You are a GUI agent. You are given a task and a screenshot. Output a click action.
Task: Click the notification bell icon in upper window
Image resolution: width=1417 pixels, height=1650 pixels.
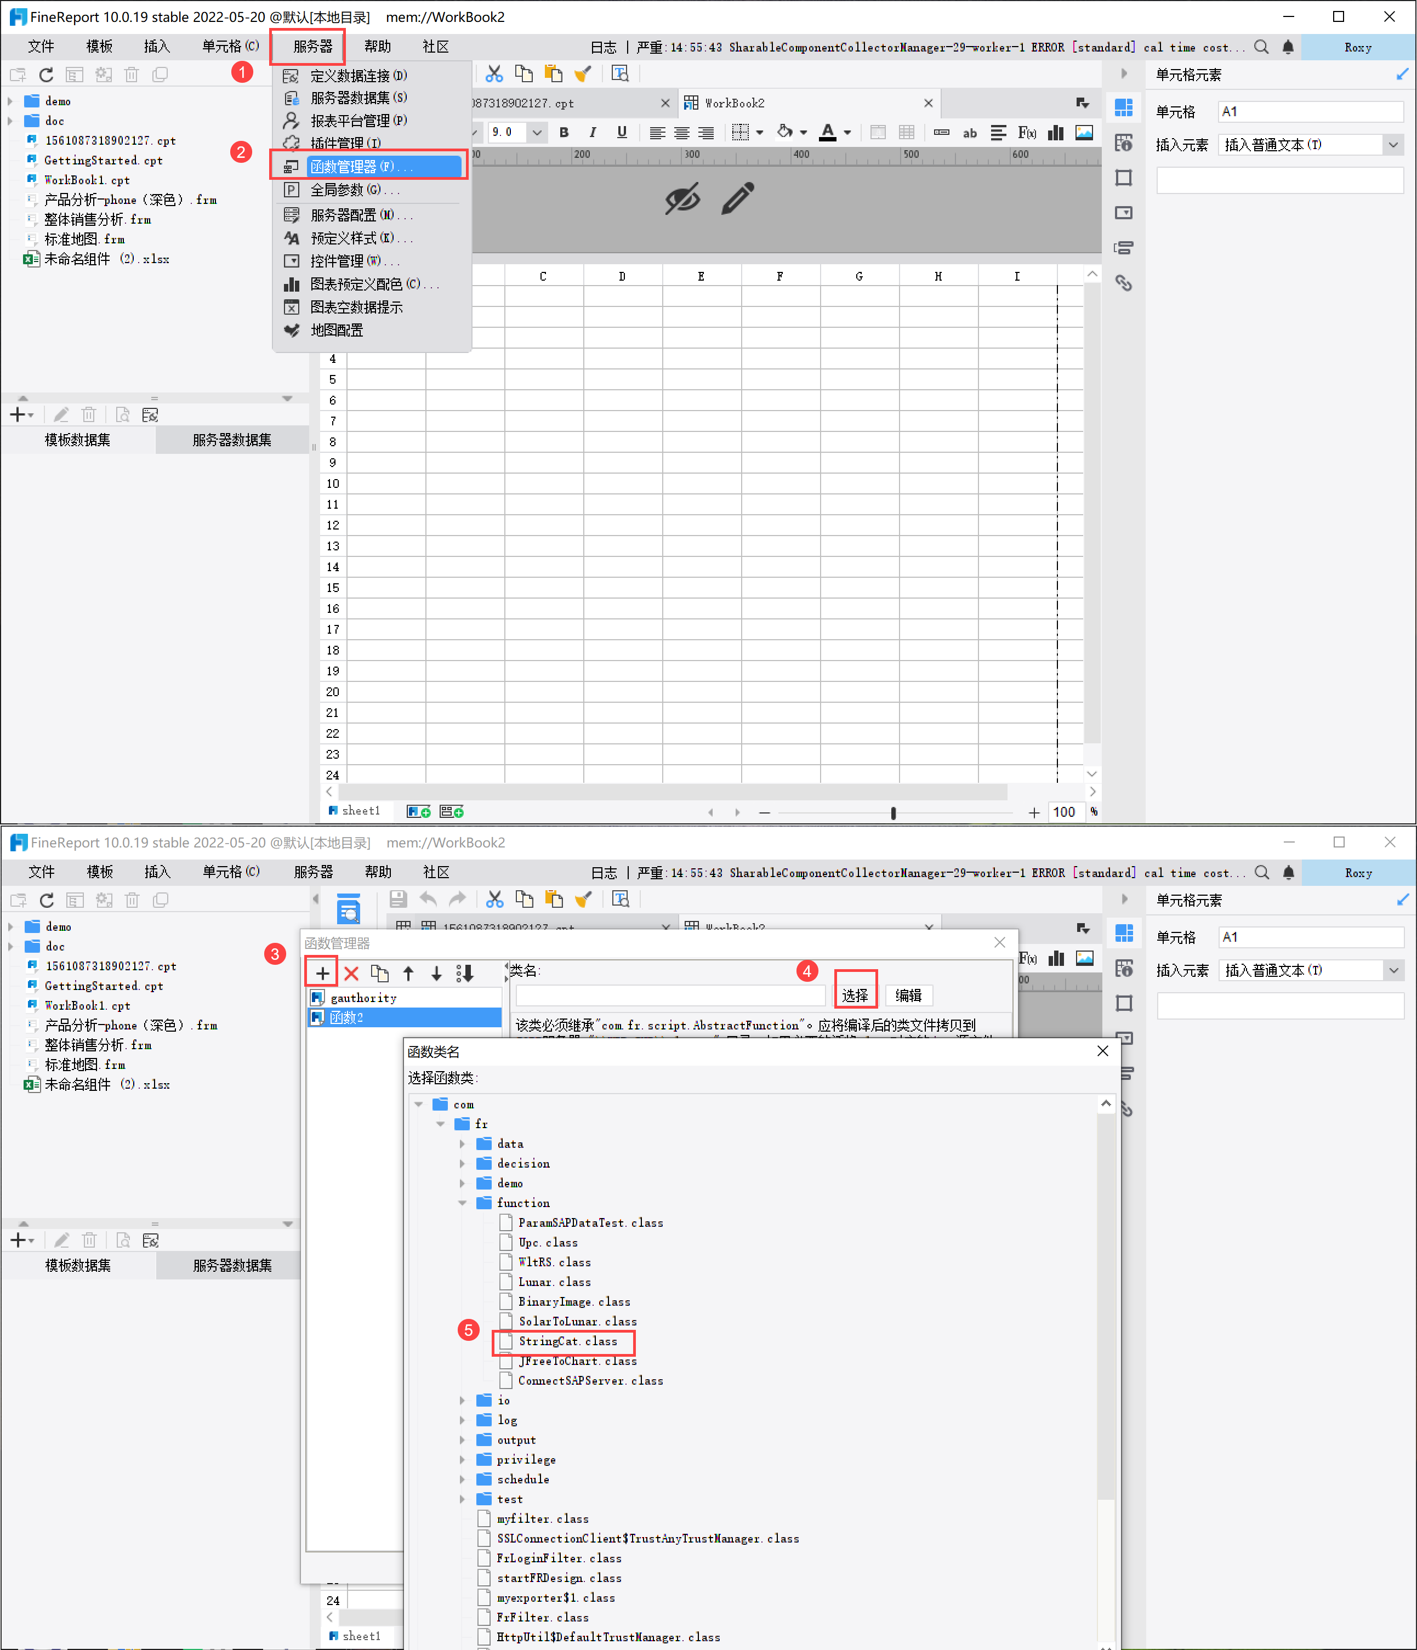pos(1288,47)
